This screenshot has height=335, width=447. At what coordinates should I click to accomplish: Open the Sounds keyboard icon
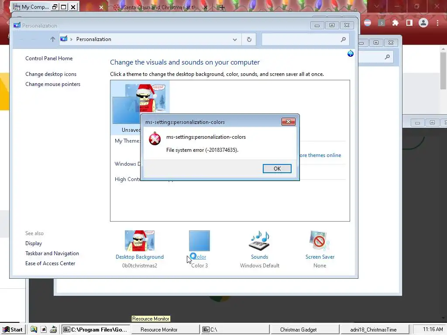pos(259,241)
